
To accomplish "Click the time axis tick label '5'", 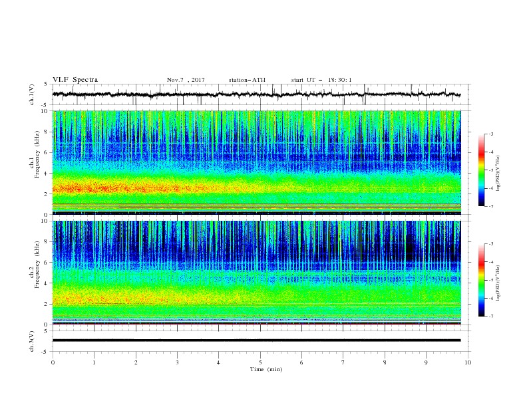I will click(x=260, y=362).
